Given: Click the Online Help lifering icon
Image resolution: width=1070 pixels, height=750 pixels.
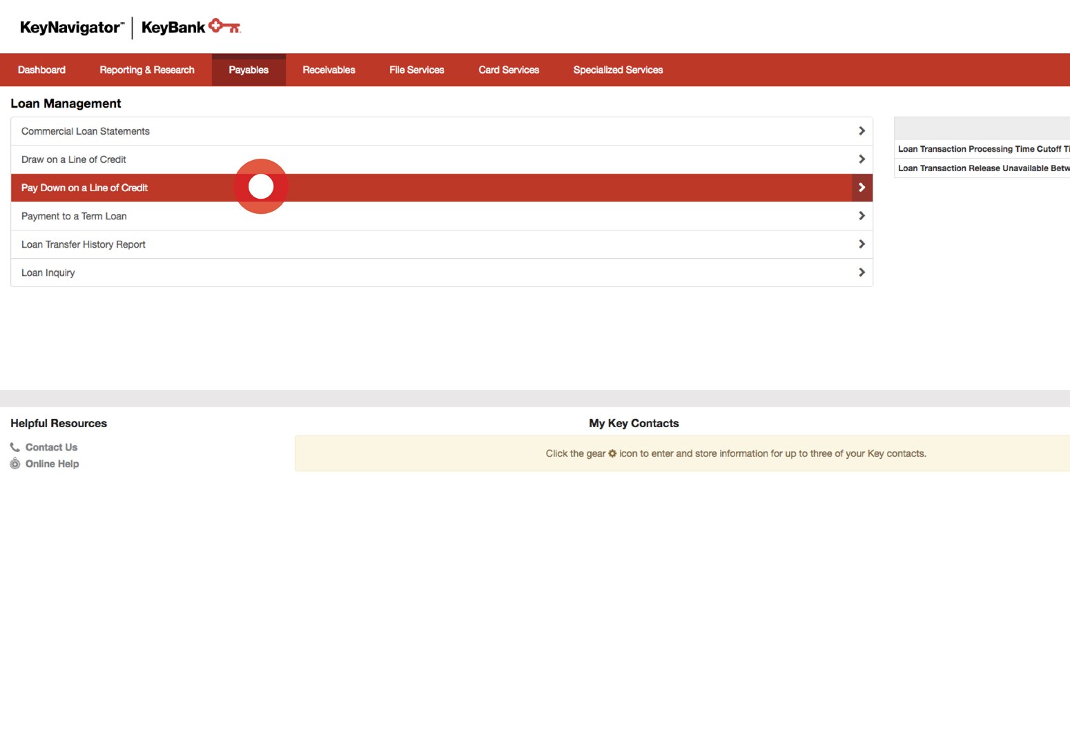Looking at the screenshot, I should (x=14, y=463).
